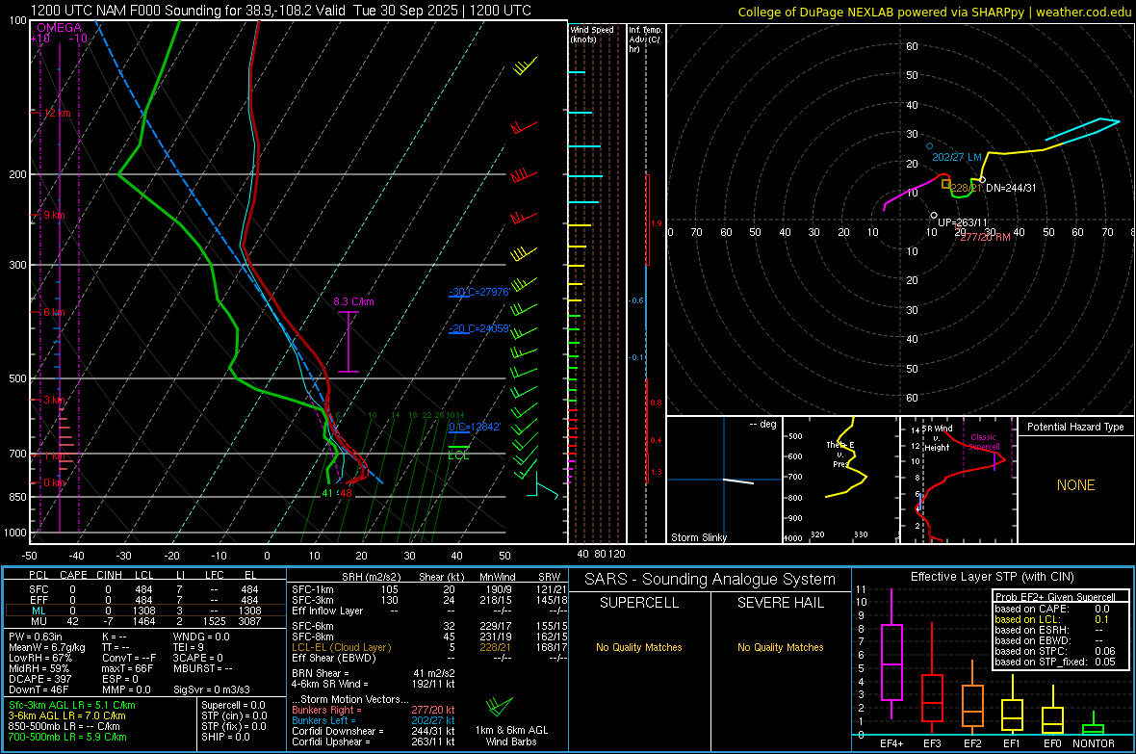Click the MeanW = 6.7g/kg value
The width and height of the screenshot is (1136, 754).
(x=47, y=647)
